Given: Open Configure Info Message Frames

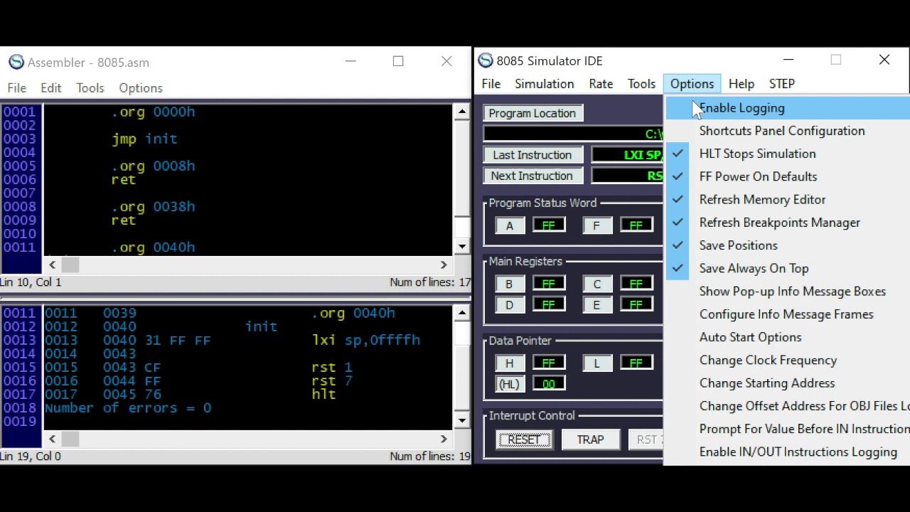Looking at the screenshot, I should pos(787,314).
